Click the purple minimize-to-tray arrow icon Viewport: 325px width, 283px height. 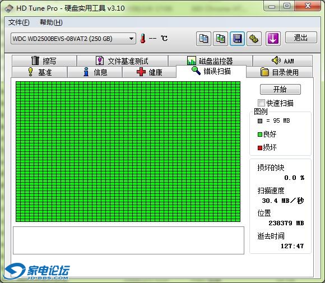point(273,39)
